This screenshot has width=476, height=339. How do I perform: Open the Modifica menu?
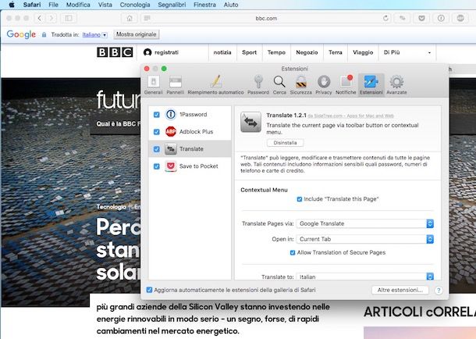click(x=78, y=5)
